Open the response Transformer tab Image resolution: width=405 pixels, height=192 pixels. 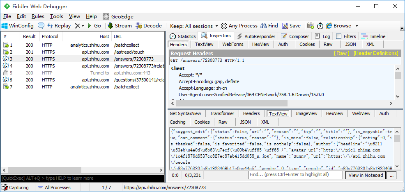tap(222, 113)
